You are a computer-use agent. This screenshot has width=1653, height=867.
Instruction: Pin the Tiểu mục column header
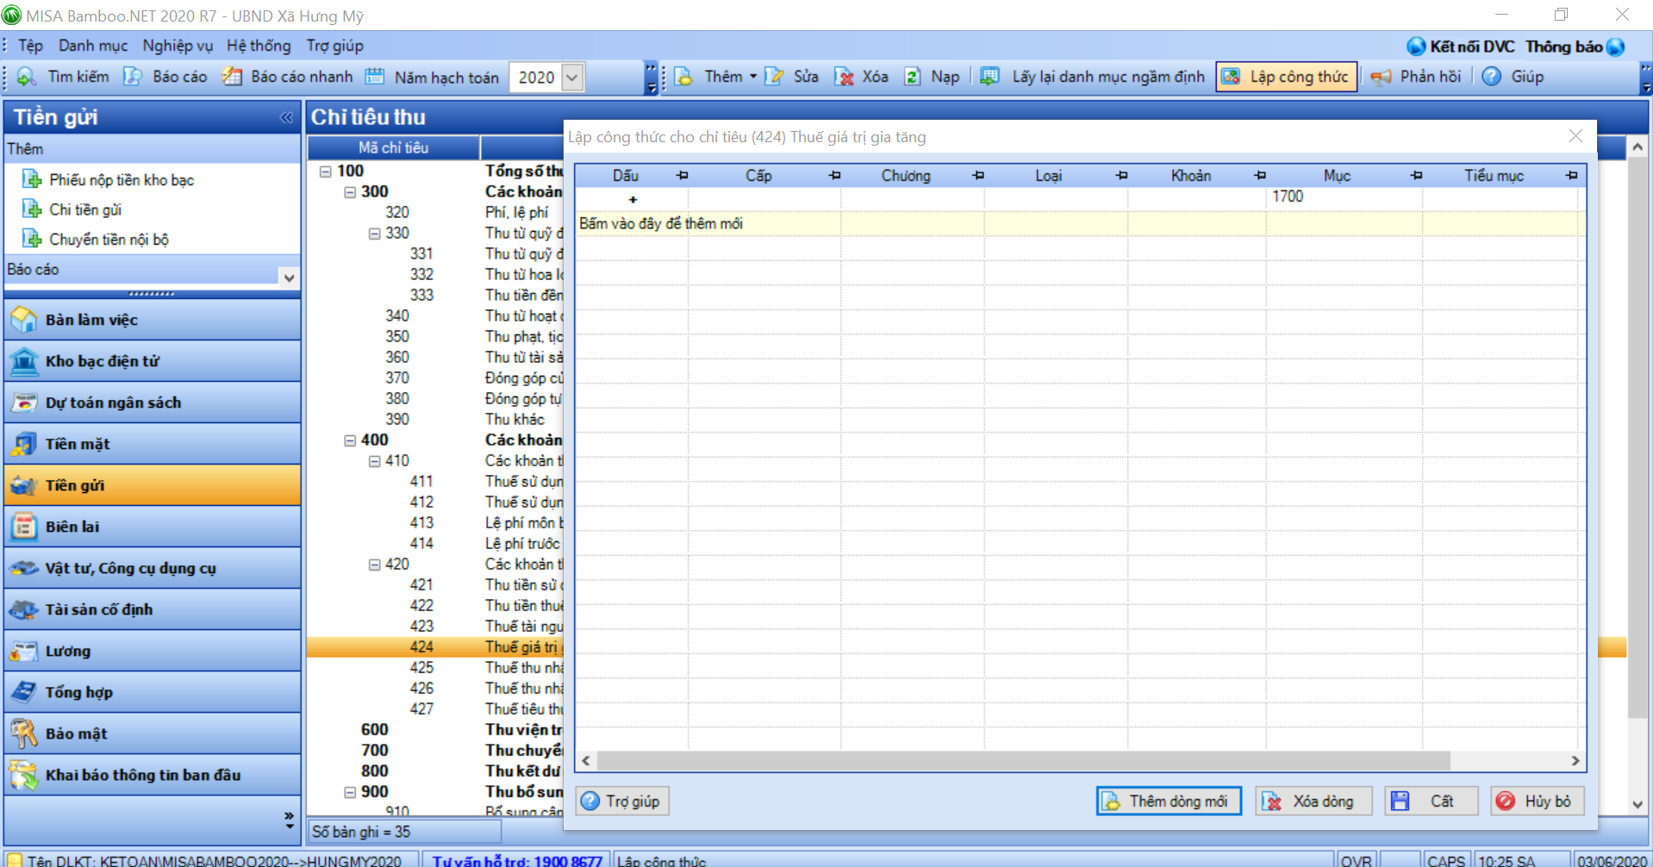[1572, 176]
